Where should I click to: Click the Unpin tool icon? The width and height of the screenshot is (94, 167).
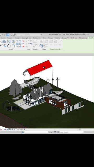pyautogui.click(x=23, y=41)
